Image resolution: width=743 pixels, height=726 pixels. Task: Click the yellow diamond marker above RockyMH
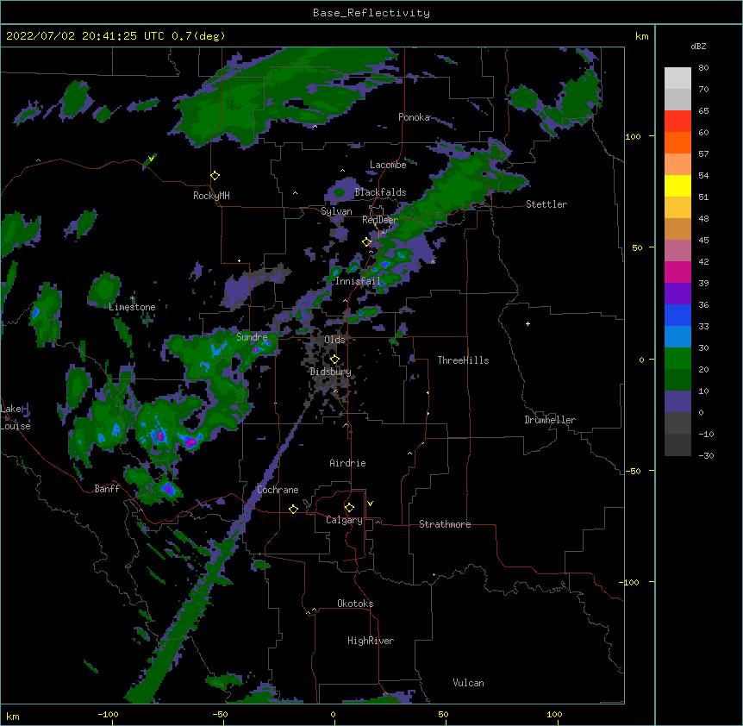tap(215, 176)
